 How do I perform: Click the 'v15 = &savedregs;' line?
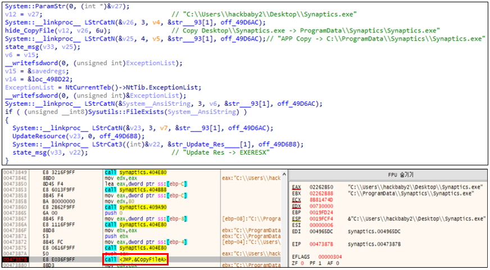(37, 71)
